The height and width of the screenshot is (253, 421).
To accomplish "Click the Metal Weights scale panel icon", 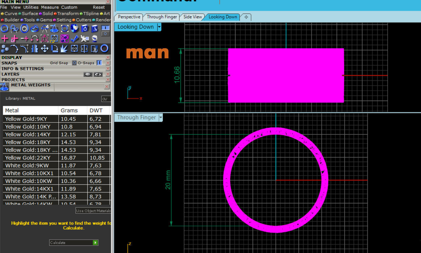I will coord(4,87).
